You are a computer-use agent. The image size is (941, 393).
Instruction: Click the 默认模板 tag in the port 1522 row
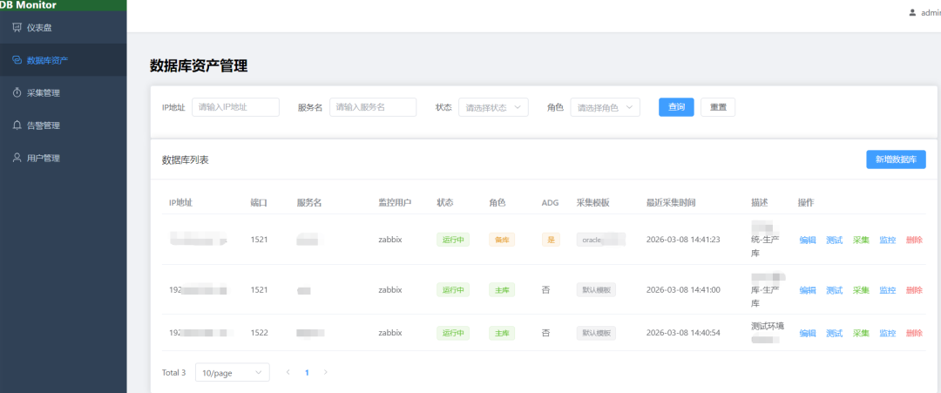coord(597,333)
